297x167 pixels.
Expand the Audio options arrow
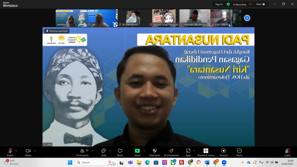click(16, 150)
